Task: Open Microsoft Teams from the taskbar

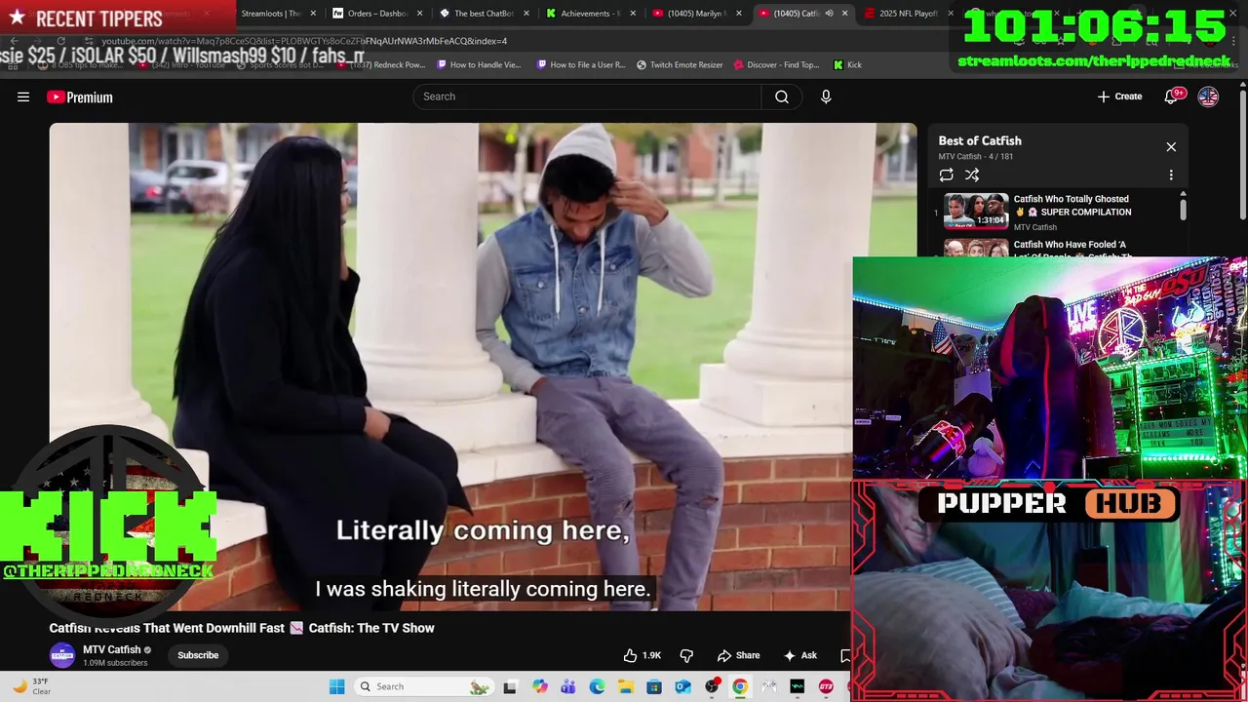Action: click(568, 686)
